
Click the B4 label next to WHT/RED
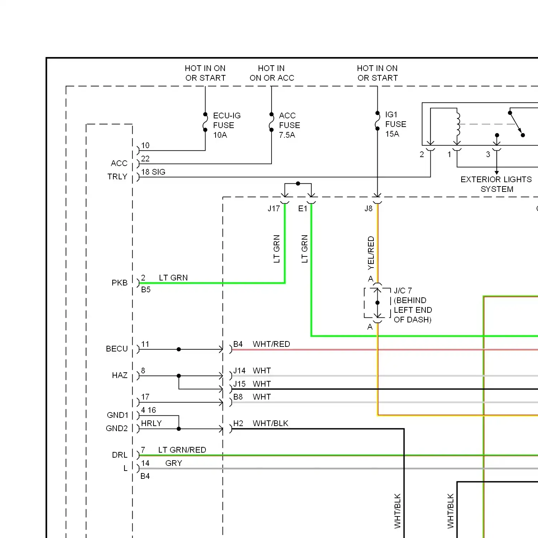(x=238, y=344)
